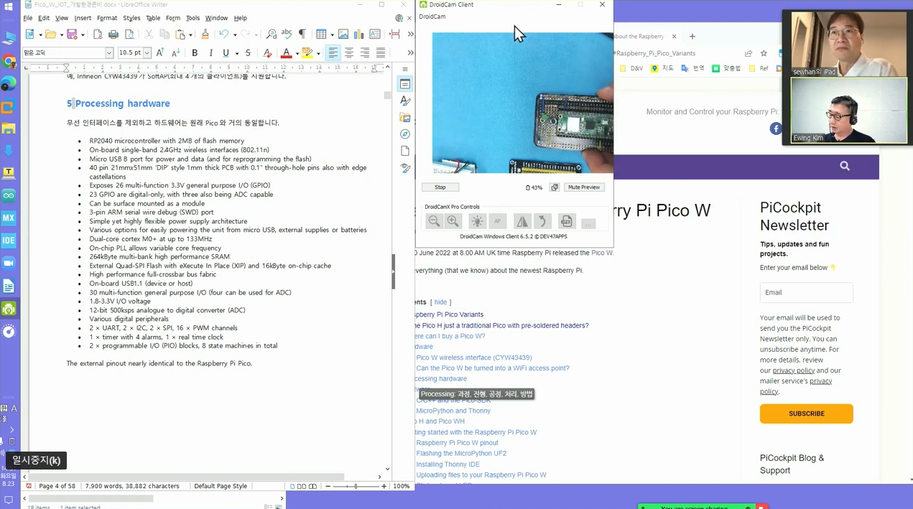This screenshot has height=509, width=913.
Task: Insert a chart using the chart icon
Action: coord(358,34)
